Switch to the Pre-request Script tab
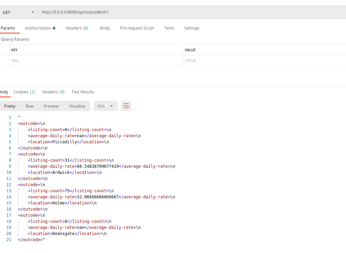This screenshot has width=346, height=253. 137,28
